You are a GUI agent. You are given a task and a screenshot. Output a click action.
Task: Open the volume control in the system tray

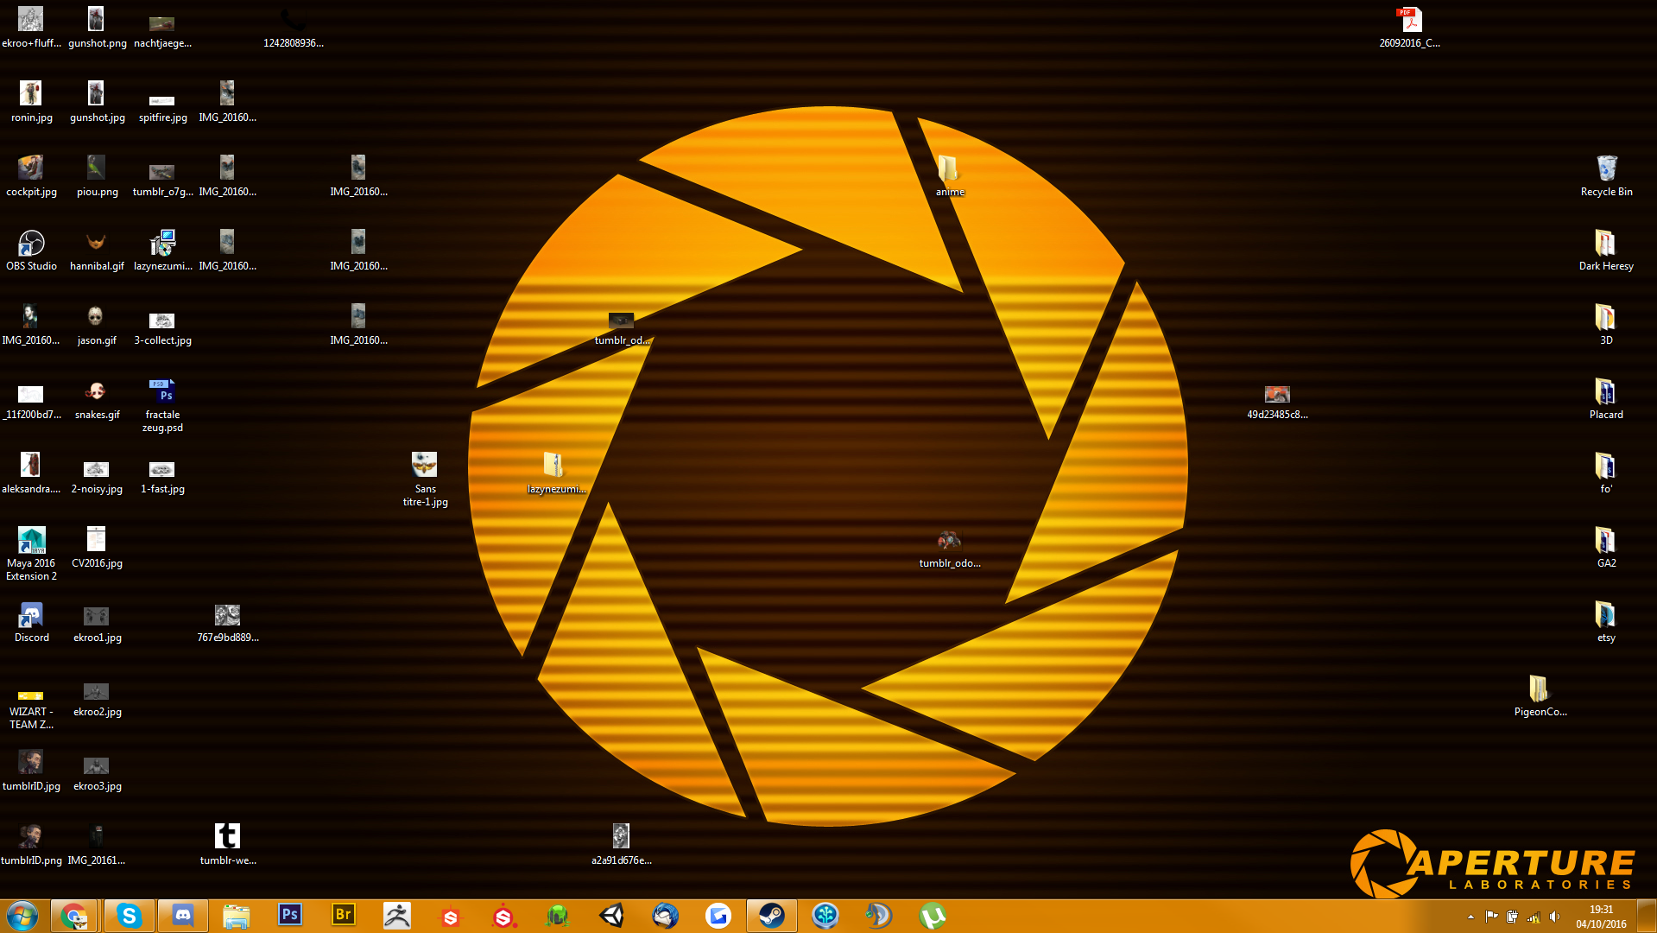pyautogui.click(x=1556, y=917)
